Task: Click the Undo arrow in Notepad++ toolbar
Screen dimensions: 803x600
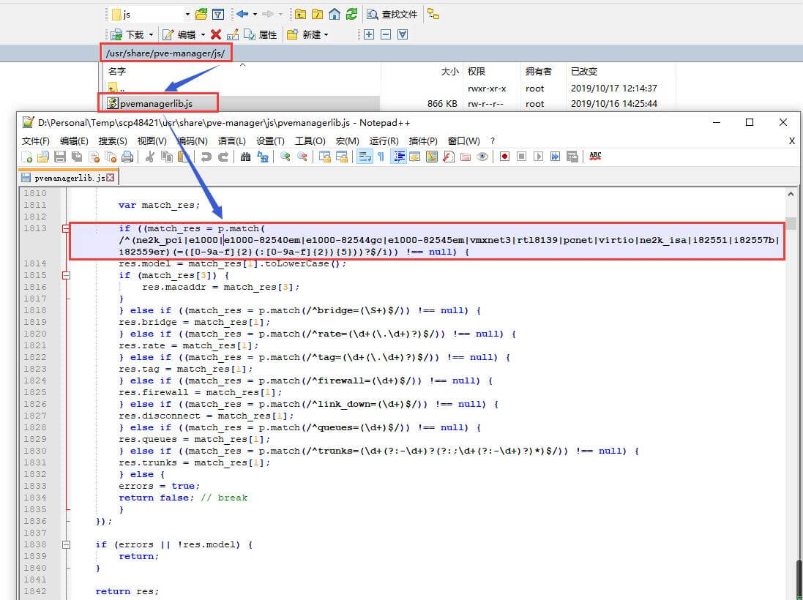Action: pyautogui.click(x=206, y=157)
